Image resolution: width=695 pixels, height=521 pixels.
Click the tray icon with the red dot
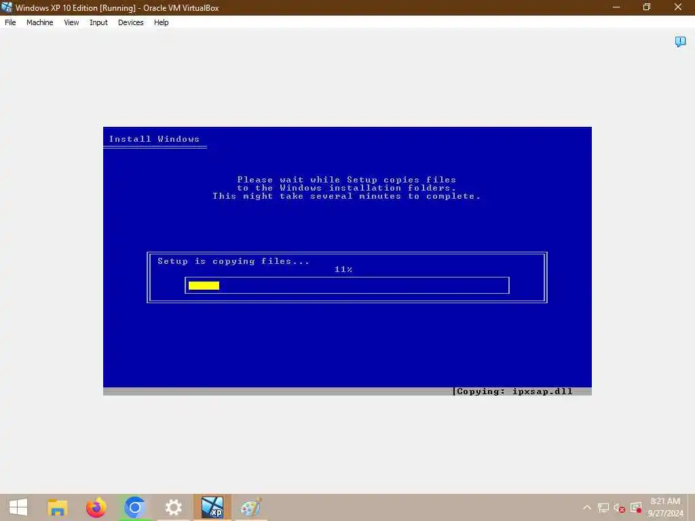[636, 507]
